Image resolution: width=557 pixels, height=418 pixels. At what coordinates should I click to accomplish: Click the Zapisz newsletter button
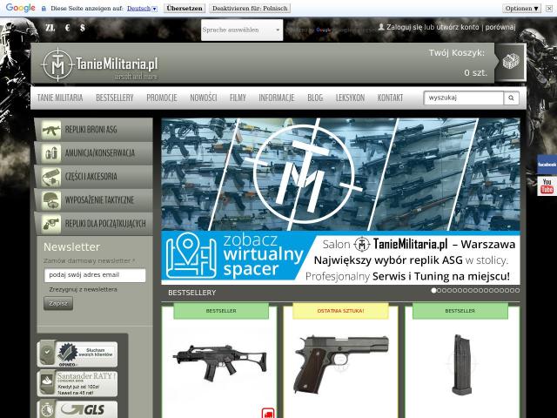58,303
